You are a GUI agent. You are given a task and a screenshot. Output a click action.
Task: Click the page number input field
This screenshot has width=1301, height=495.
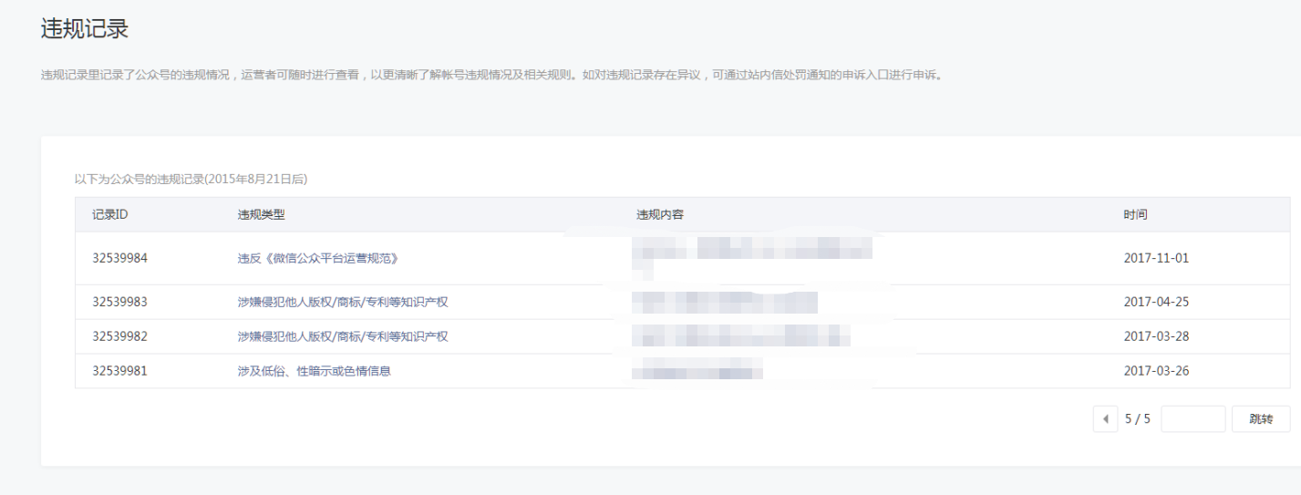[x=1193, y=419]
